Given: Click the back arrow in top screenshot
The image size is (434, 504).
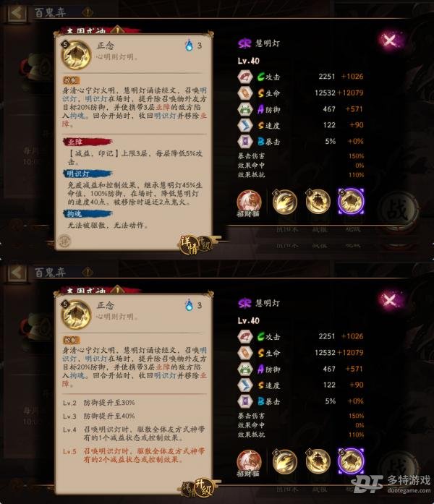Looking at the screenshot, I should click(17, 13).
